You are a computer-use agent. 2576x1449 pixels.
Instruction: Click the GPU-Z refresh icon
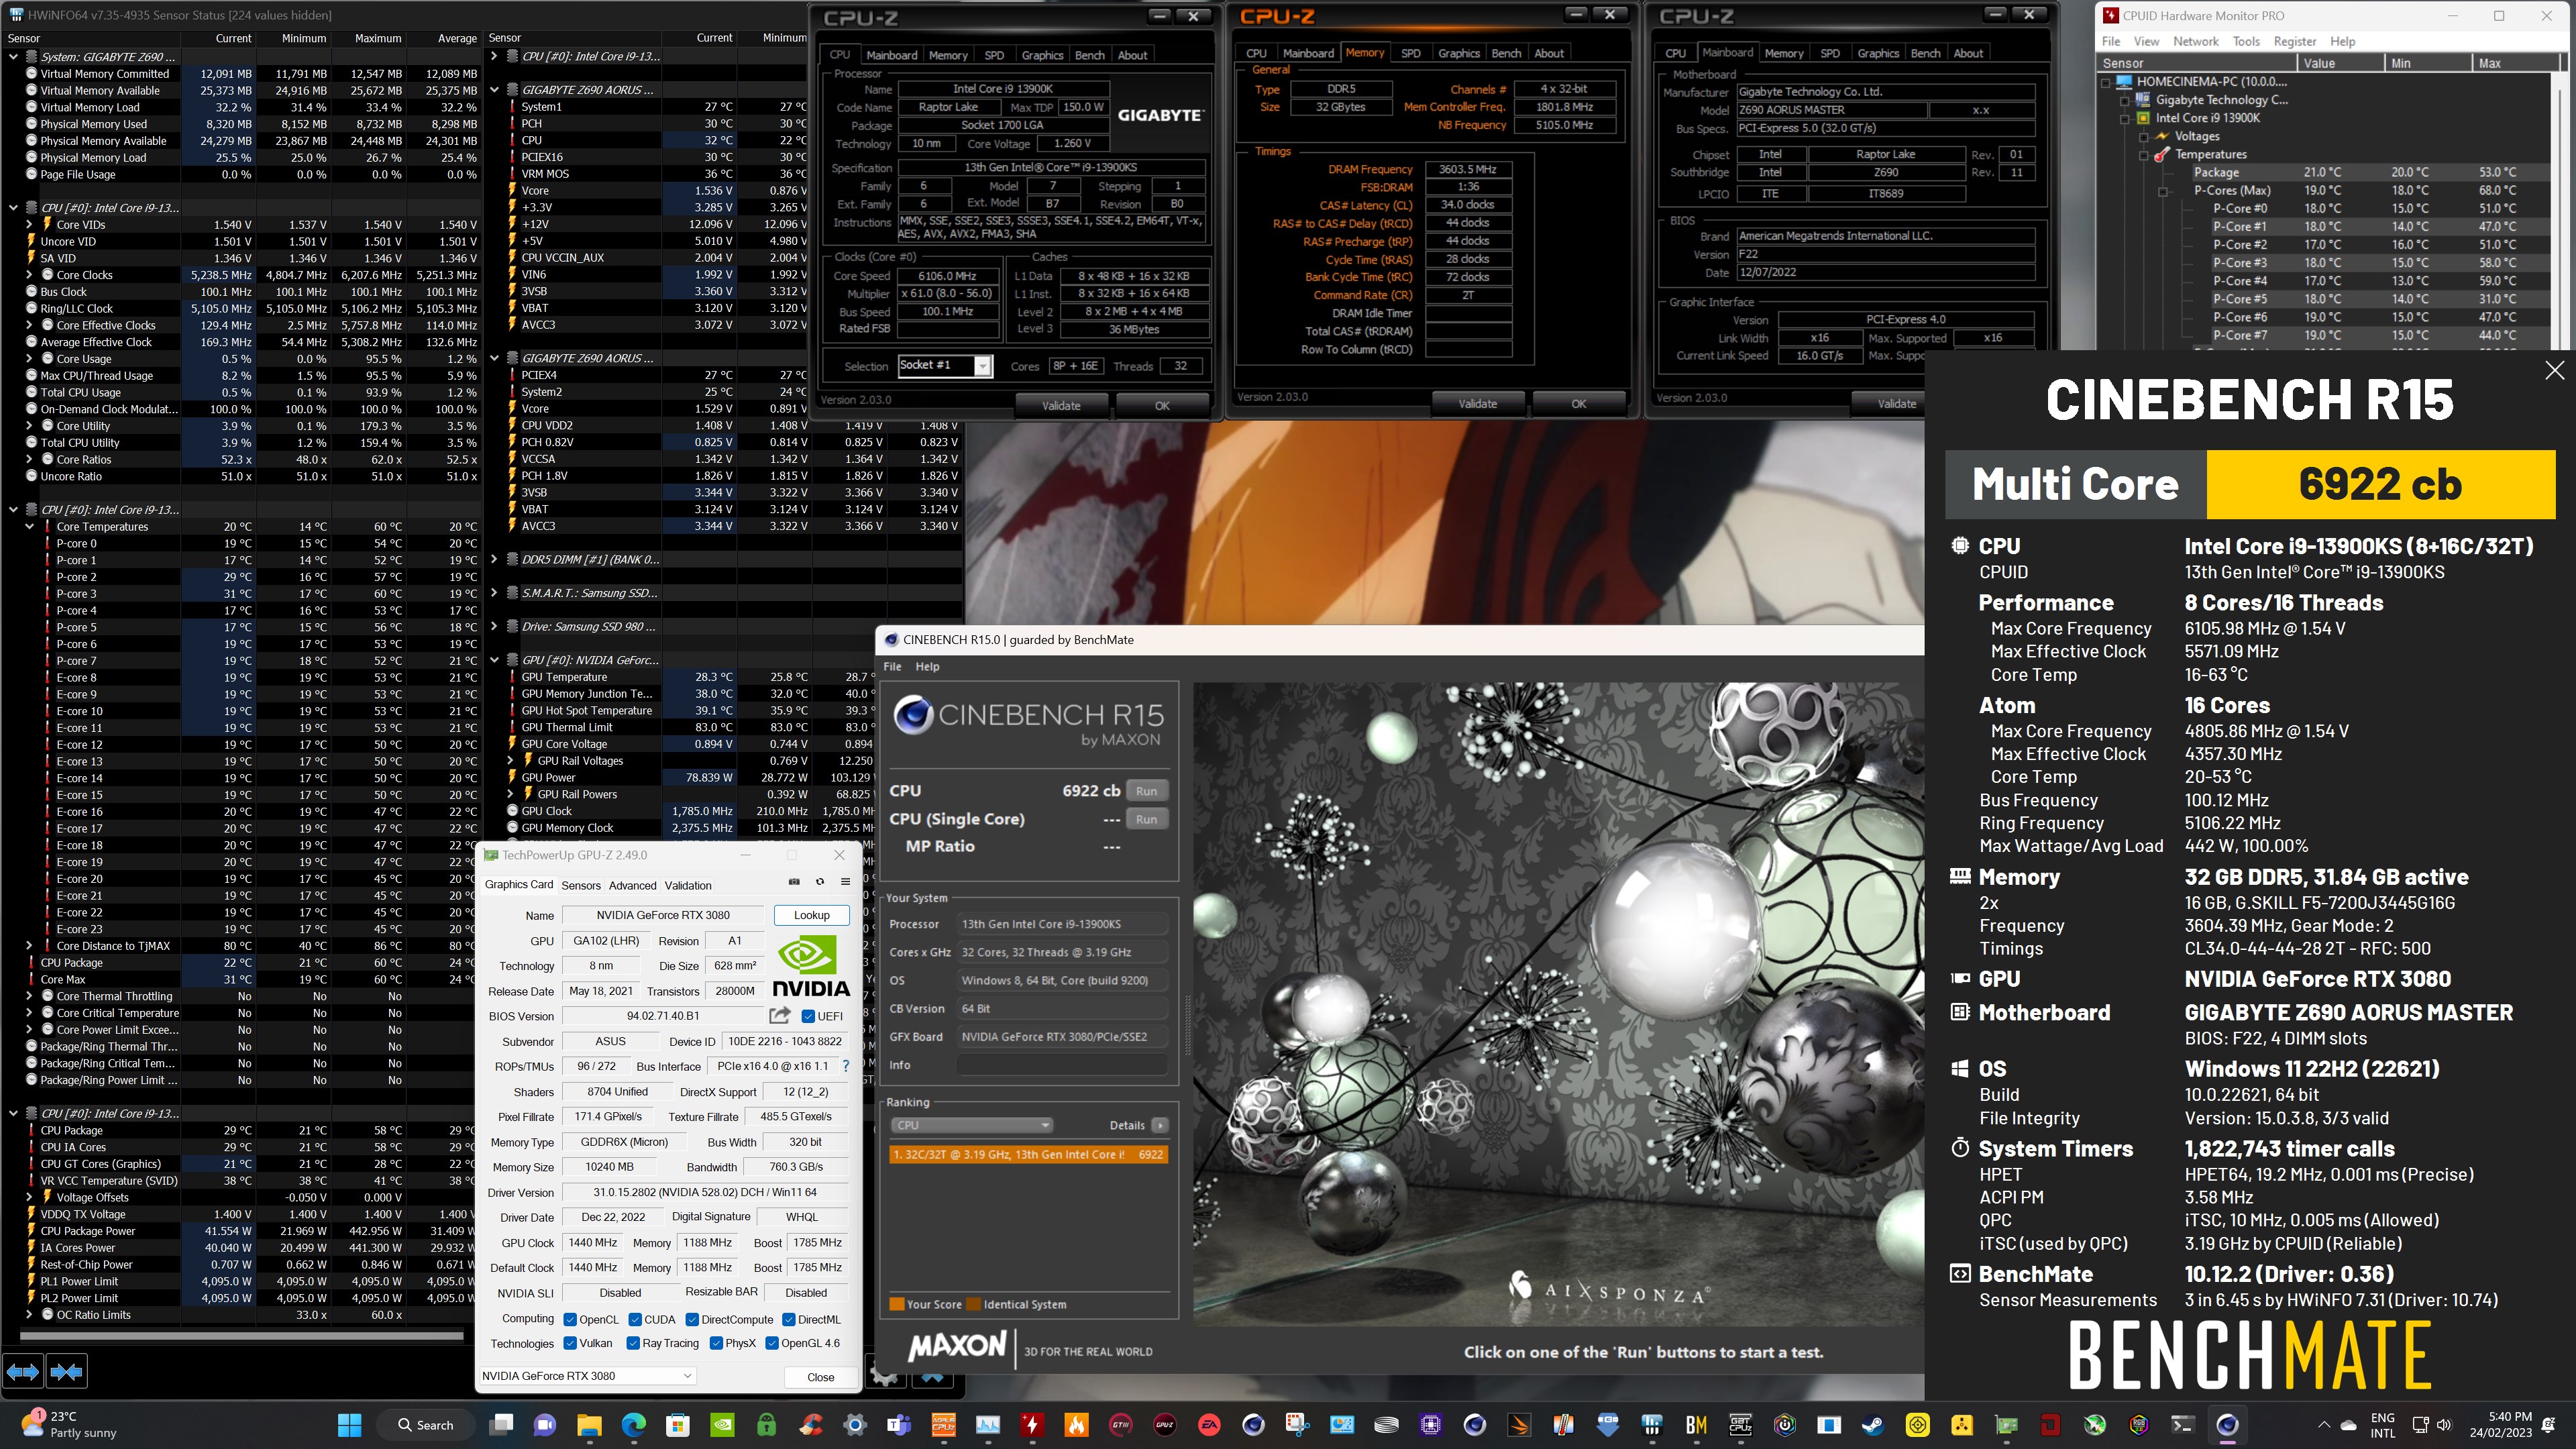(820, 882)
